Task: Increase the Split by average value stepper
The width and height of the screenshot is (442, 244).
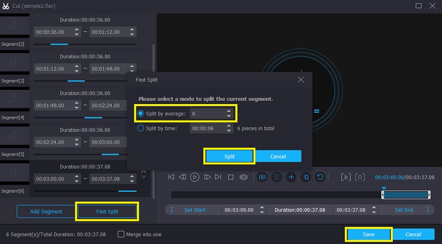Action: (x=229, y=111)
